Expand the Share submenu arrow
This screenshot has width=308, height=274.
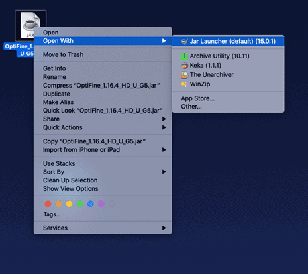(x=164, y=119)
